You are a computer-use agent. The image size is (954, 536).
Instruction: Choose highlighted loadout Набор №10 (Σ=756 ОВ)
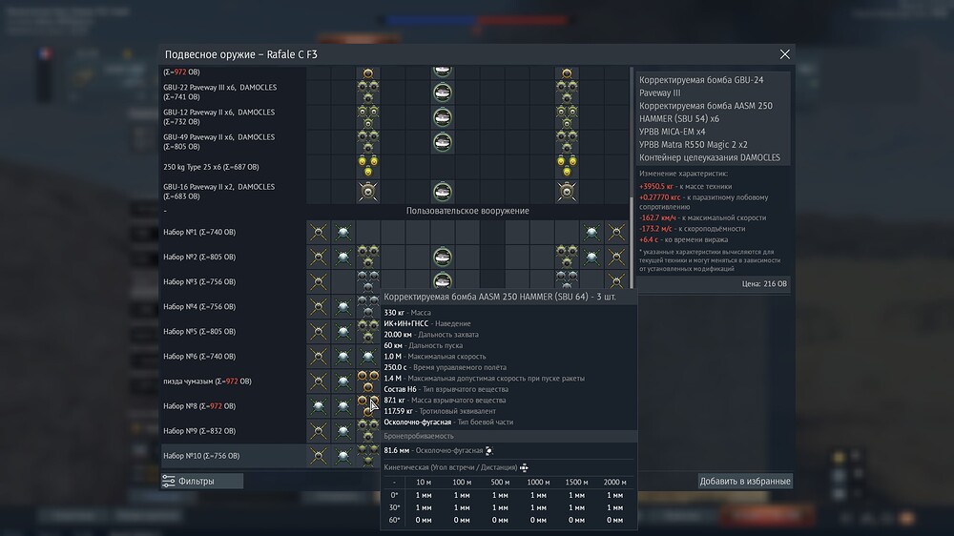click(201, 456)
